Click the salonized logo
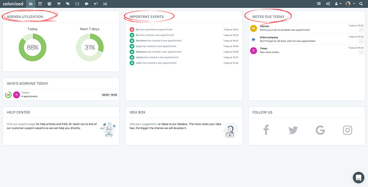Viewport: 368px width, 187px height. coord(13,4)
